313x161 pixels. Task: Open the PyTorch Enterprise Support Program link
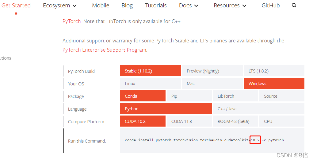click(x=104, y=50)
